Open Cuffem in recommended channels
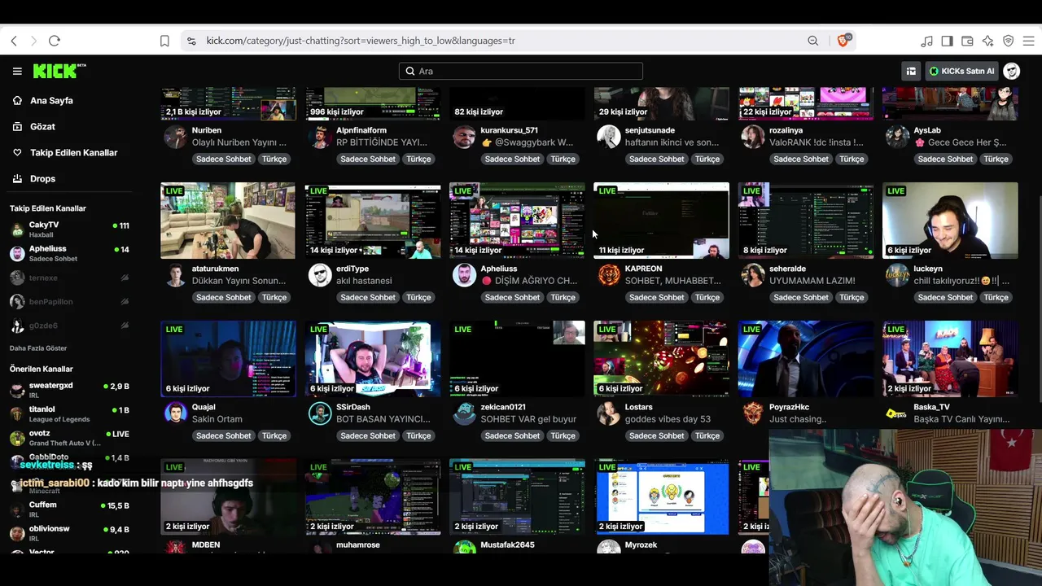1042x586 pixels. click(x=69, y=509)
